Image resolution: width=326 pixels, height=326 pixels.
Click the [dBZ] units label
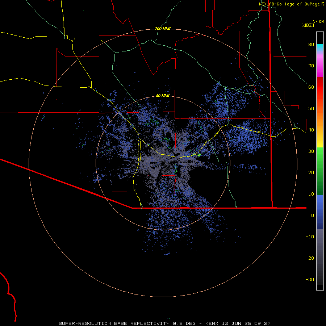308,25
